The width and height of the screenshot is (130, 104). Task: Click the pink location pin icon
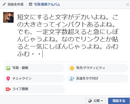point(8,79)
